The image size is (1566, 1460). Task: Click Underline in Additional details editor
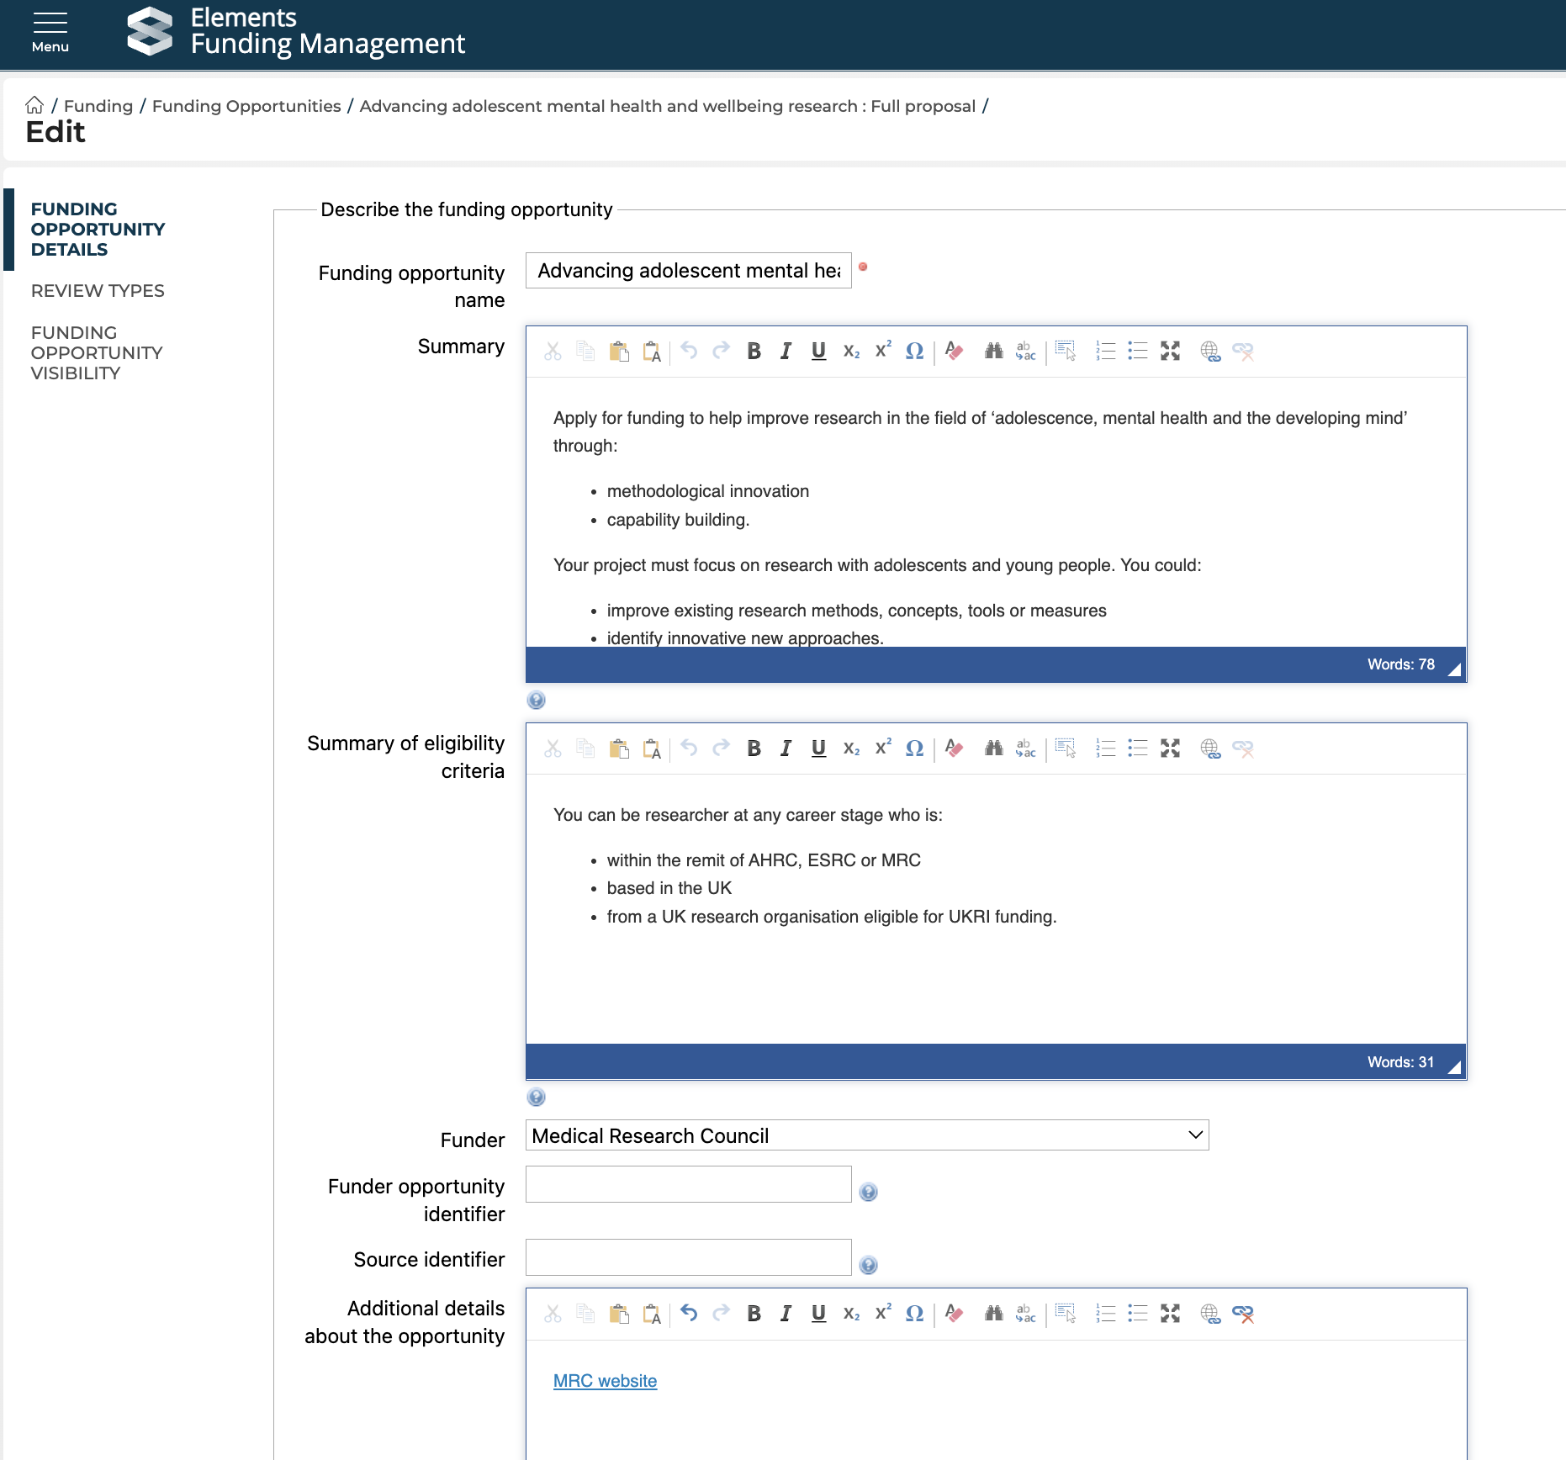click(818, 1314)
